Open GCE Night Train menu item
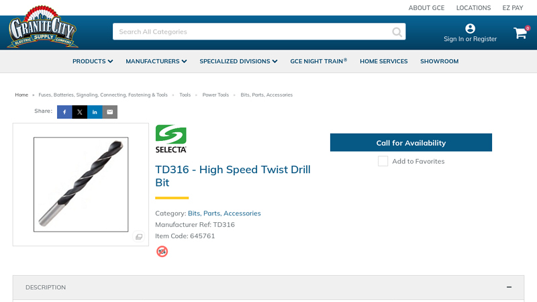537x302 pixels. pyautogui.click(x=318, y=61)
